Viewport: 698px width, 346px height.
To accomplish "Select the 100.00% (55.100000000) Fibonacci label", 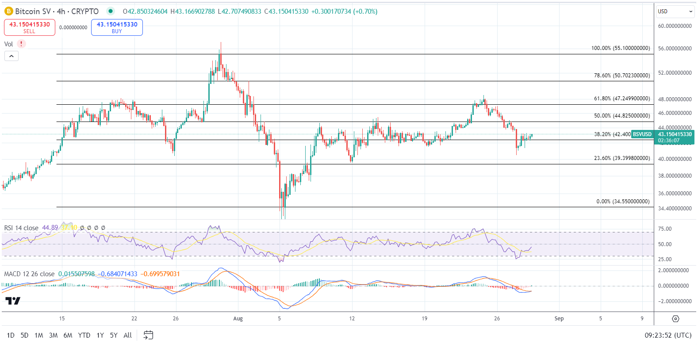I will pyautogui.click(x=621, y=48).
